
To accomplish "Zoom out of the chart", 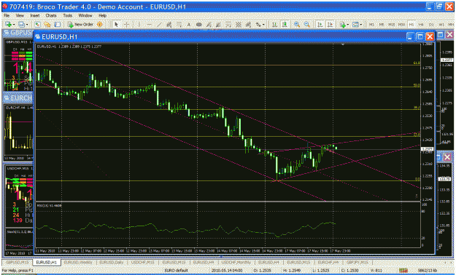I will click(x=307, y=25).
